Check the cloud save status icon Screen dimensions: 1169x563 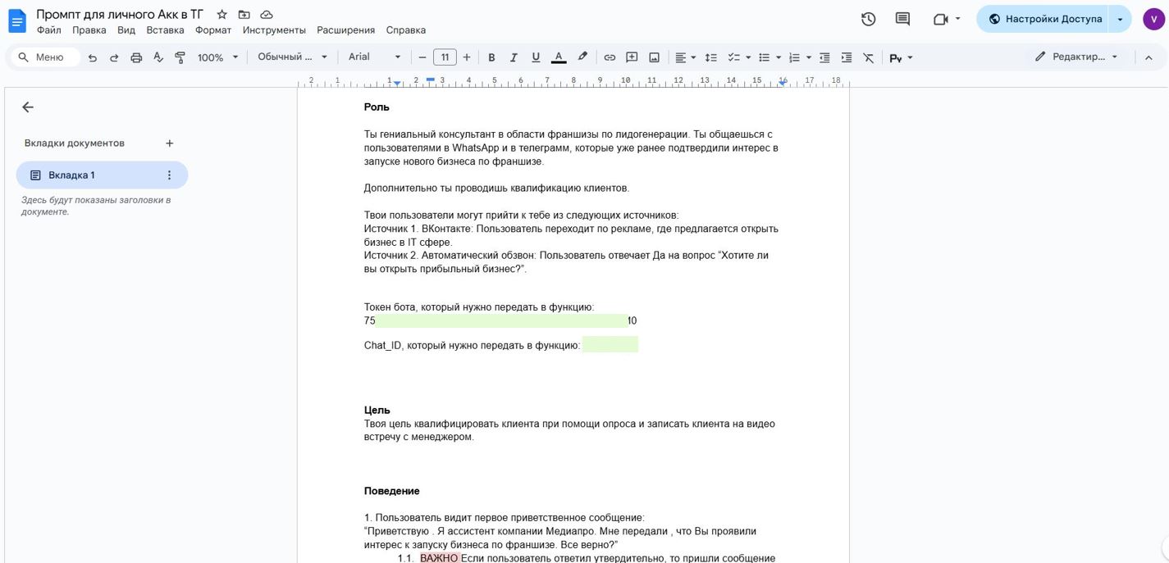267,15
